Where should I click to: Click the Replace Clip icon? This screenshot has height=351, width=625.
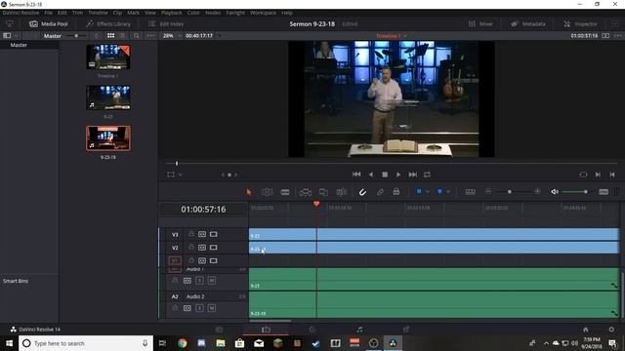click(x=342, y=192)
